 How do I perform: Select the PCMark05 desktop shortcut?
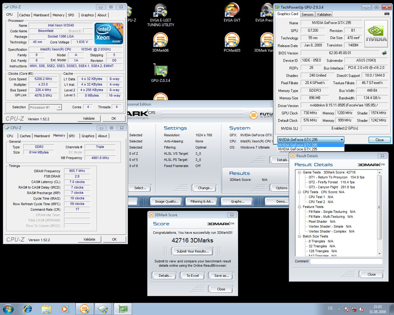click(232, 42)
